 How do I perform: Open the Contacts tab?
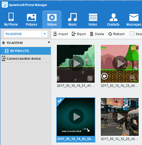(113, 20)
